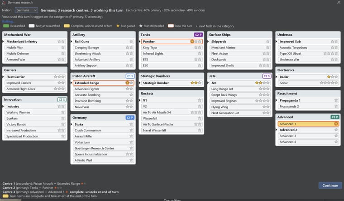
Task: Click the stars on Fleet Carrier row
Action: click(x=59, y=77)
